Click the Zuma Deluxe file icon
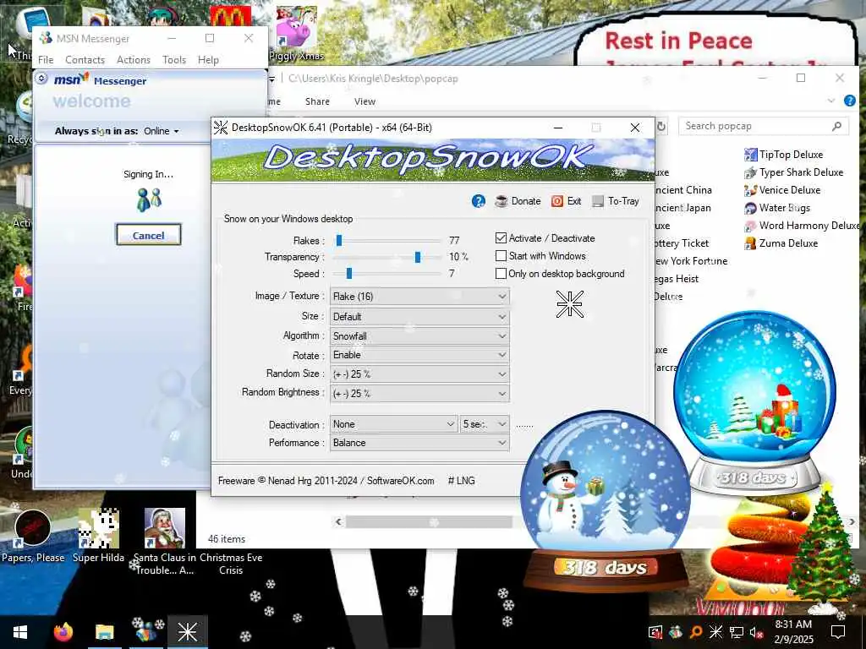This screenshot has height=649, width=866. (751, 243)
